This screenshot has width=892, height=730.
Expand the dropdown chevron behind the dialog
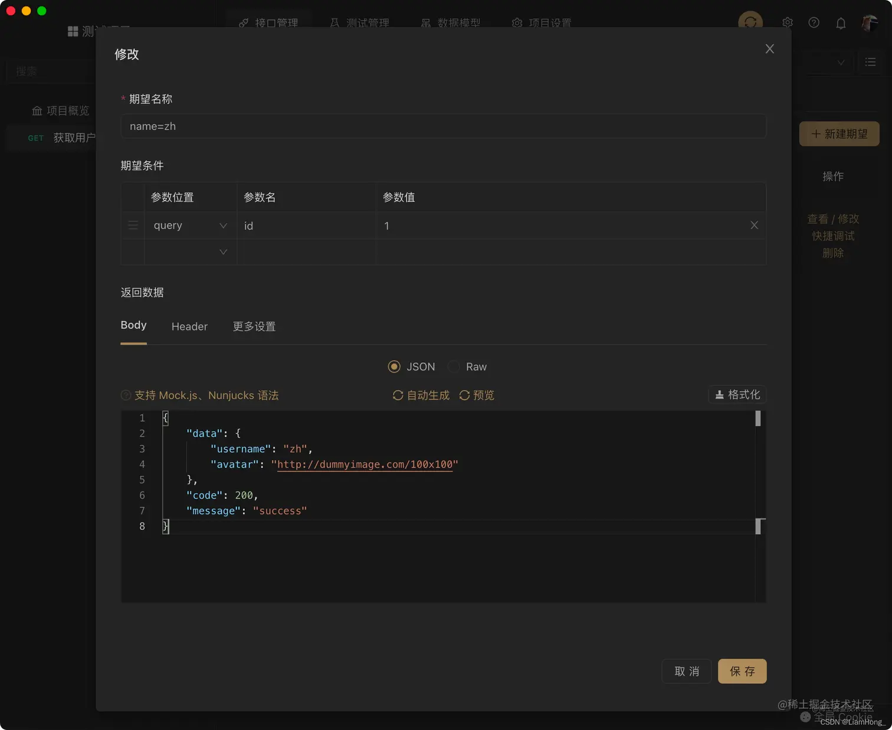tap(841, 63)
